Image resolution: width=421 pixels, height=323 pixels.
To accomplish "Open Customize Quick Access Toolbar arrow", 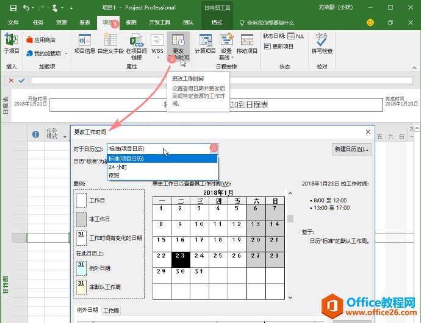I will [x=71, y=8].
